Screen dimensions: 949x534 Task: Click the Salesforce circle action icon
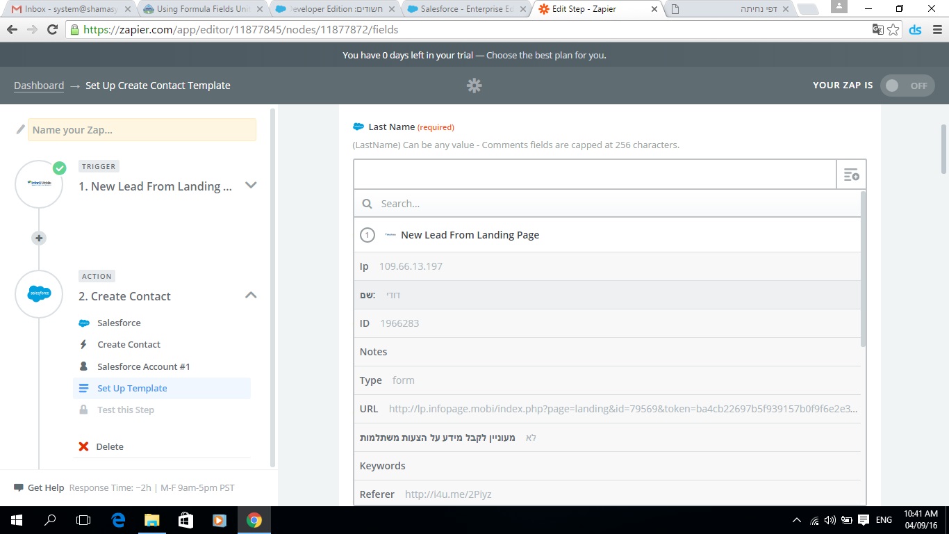click(x=39, y=294)
